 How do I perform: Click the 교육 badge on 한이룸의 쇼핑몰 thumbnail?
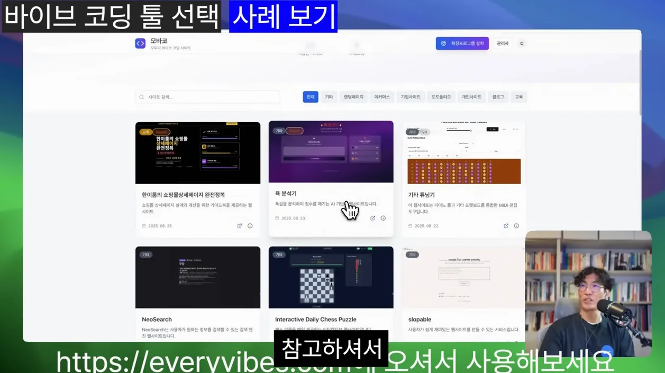click(145, 132)
